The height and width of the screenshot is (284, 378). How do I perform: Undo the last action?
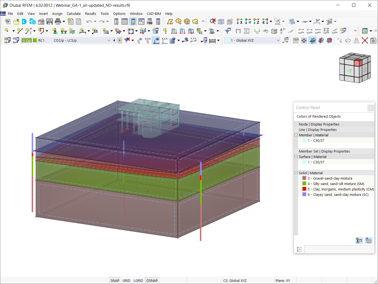click(89, 21)
